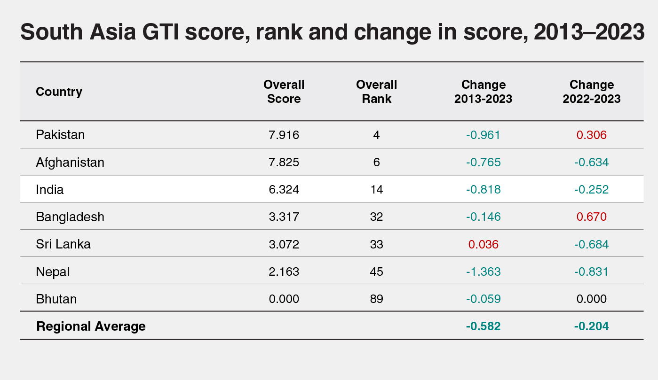658x380 pixels.
Task: Select the Nepal country cell
Action: point(53,271)
